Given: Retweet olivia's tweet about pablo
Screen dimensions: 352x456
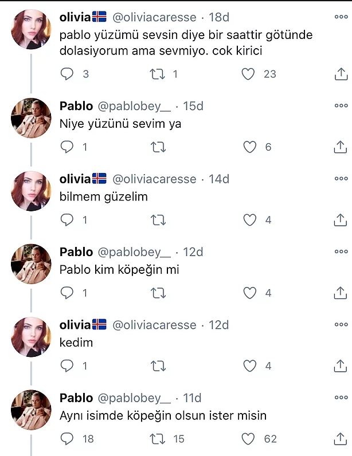Looking at the screenshot, I should [x=158, y=74].
